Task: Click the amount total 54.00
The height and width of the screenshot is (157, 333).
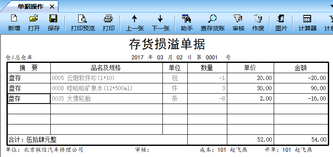Action: (301, 139)
